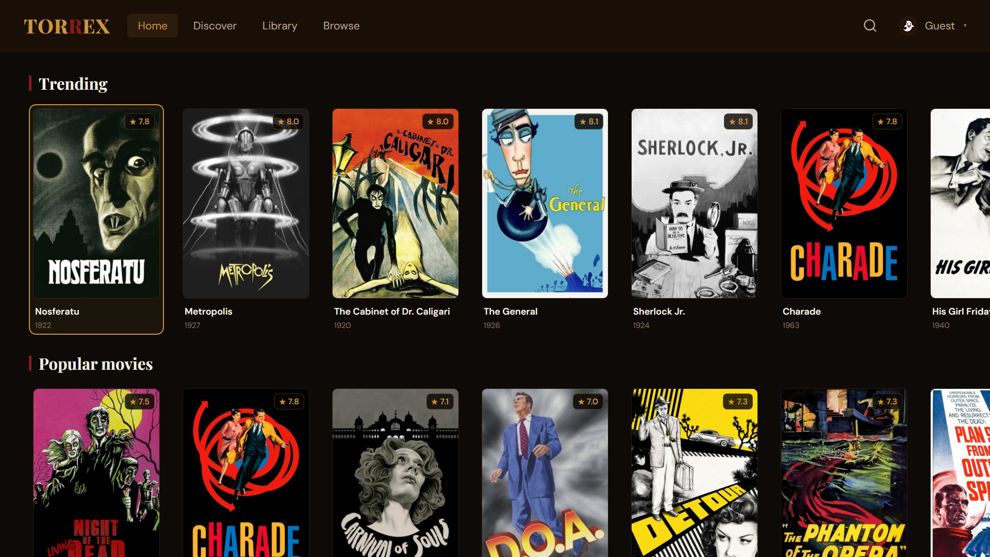
Task: Click the 7.0 rating badge on D.O.A.
Action: (588, 402)
